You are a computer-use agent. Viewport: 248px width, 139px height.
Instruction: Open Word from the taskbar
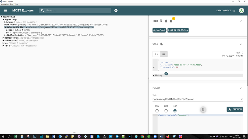coord(54,136)
